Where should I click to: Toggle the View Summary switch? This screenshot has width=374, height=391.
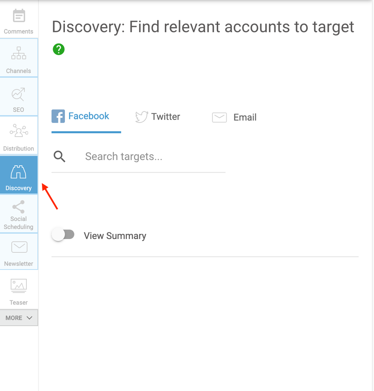click(x=63, y=235)
